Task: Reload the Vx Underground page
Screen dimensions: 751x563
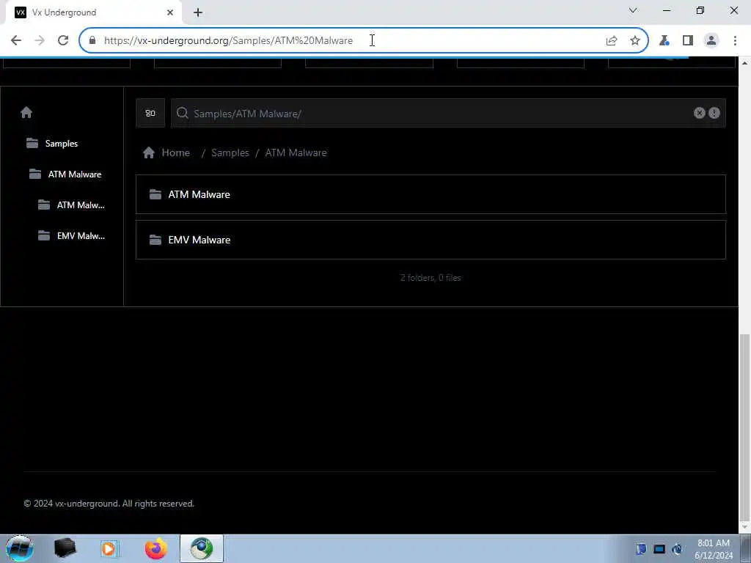Action: tap(63, 40)
